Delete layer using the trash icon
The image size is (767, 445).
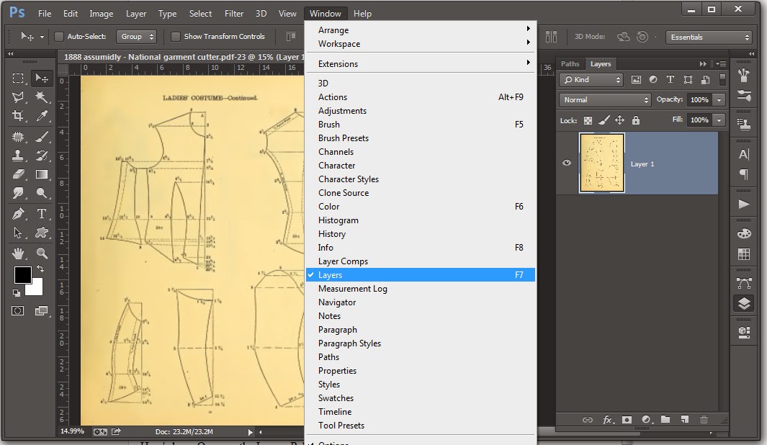[x=704, y=420]
